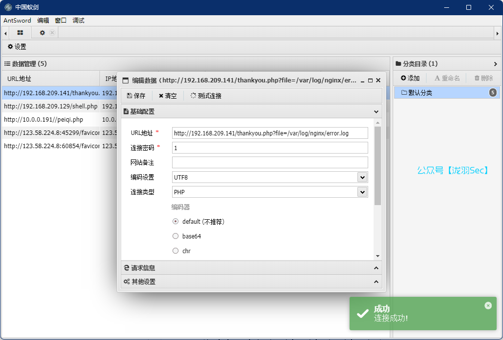Click the 保存 save button
This screenshot has width=503, height=340.
click(136, 96)
